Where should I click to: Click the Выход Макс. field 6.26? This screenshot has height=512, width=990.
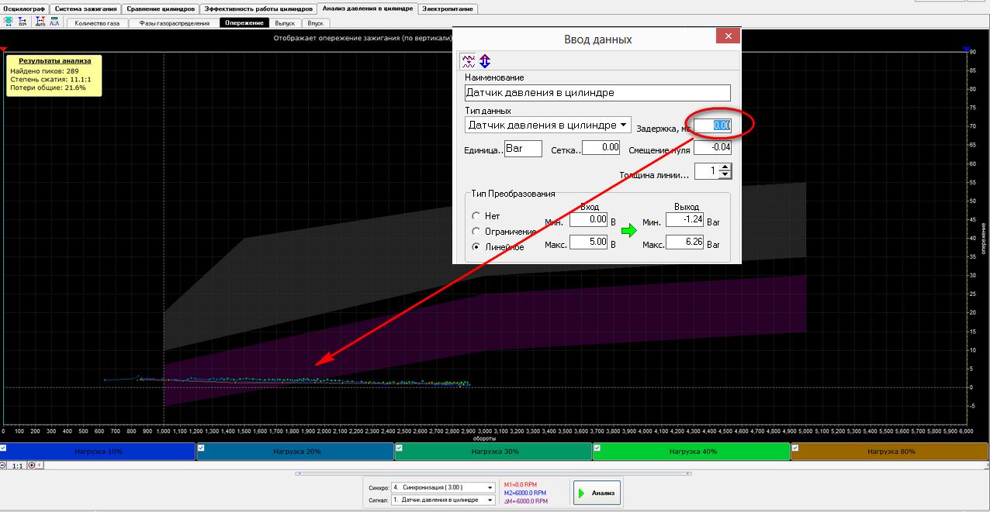click(684, 242)
